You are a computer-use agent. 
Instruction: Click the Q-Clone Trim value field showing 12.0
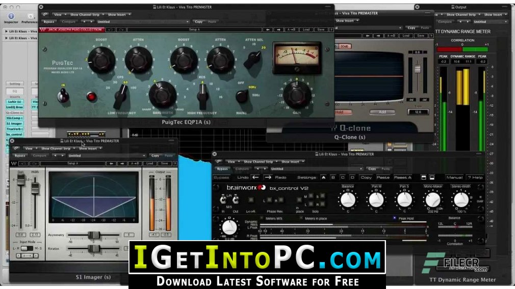[418, 112]
